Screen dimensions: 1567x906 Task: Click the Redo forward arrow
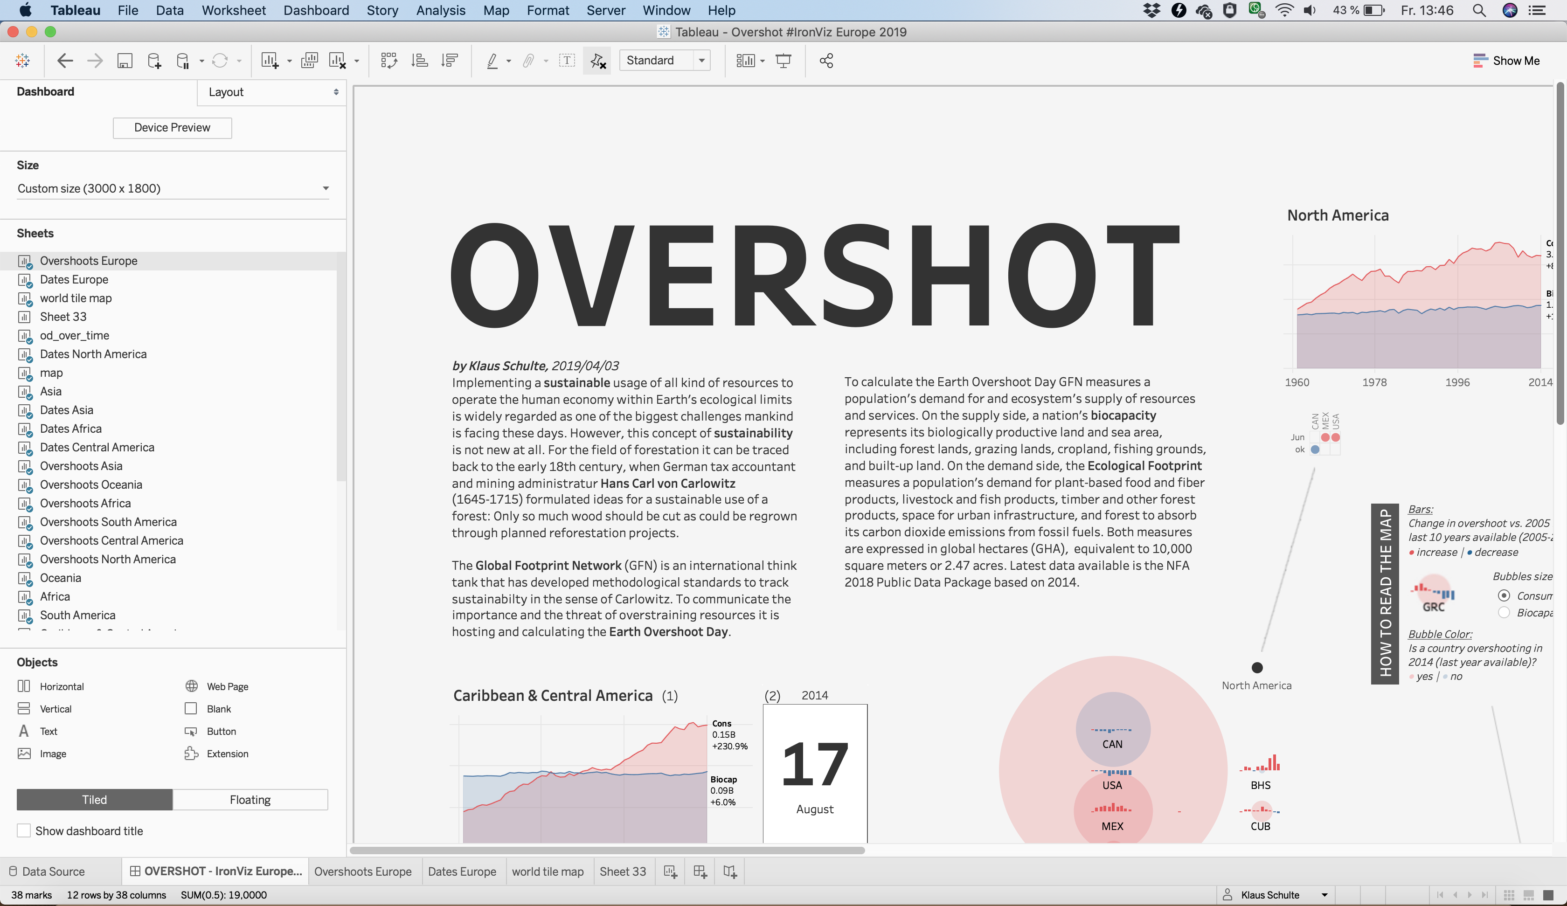(x=95, y=60)
